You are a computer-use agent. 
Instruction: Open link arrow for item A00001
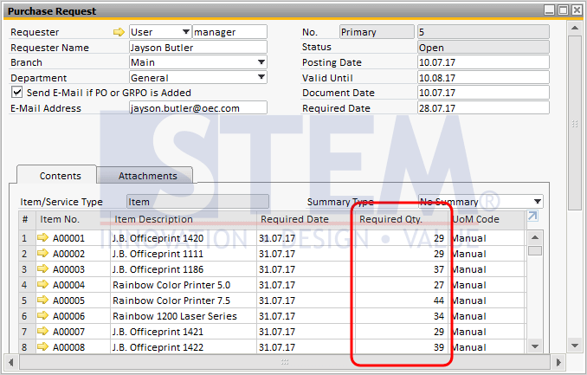(42, 237)
